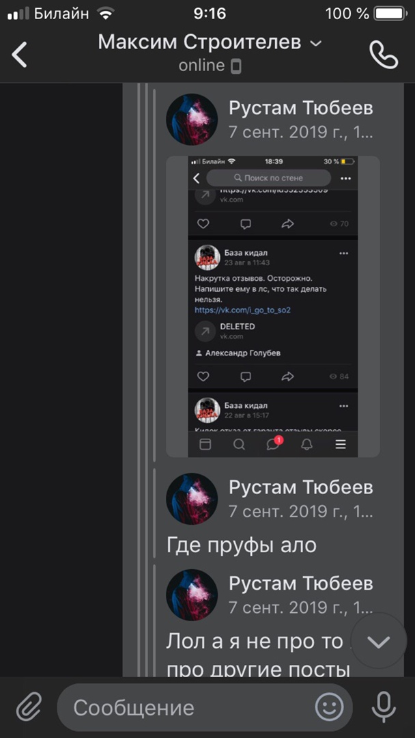
Task: Tap the vk.com/i_go_to_so2 link in screenshot
Action: pyautogui.click(x=246, y=310)
